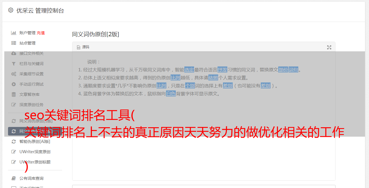Click the play icon for 手动运行测试
The image size is (369, 188).
click(x=13, y=84)
